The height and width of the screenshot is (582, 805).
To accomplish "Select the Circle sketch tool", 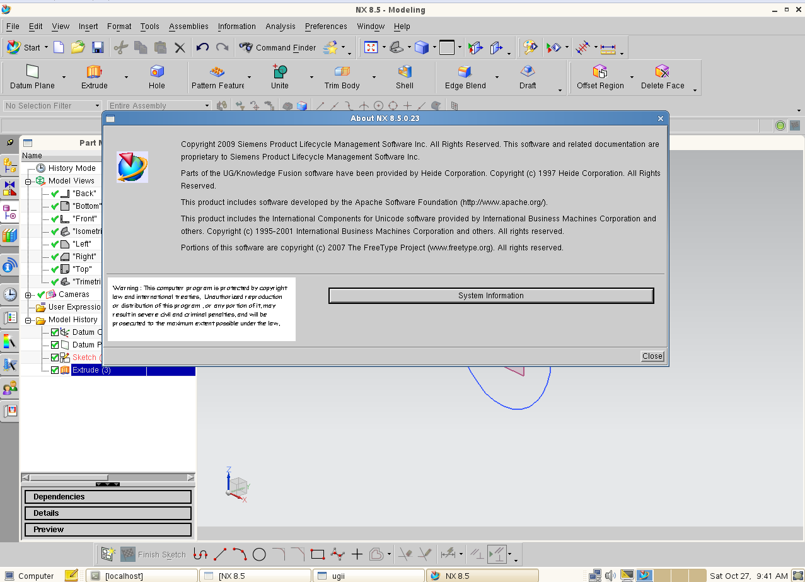I will coord(259,555).
